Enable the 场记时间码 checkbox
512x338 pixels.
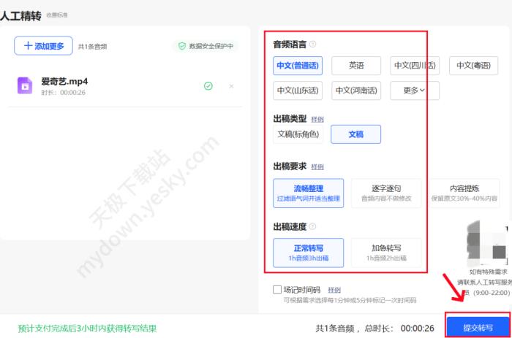click(277, 289)
